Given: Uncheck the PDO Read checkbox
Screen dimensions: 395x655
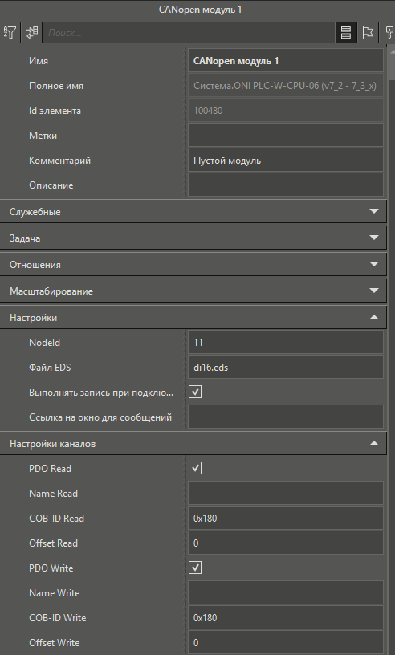Looking at the screenshot, I should click(x=195, y=468).
